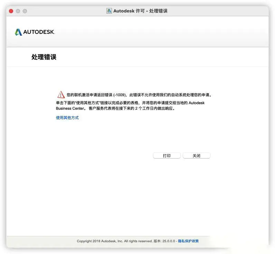Click the red close window button
The image size is (275, 254).
11,11
